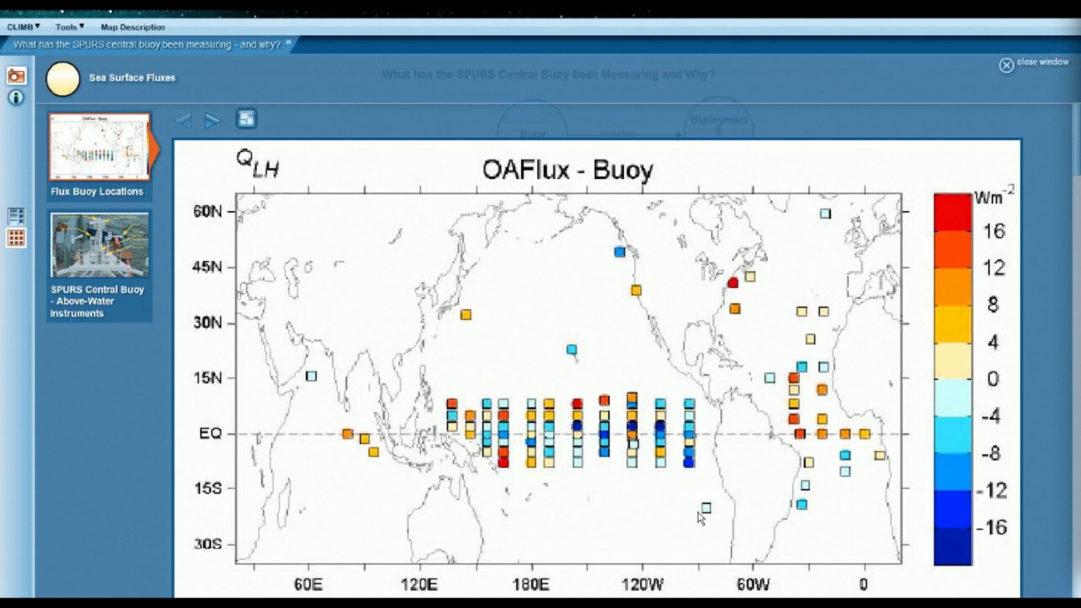Click the close window text link
The height and width of the screenshot is (608, 1081).
(x=1043, y=62)
